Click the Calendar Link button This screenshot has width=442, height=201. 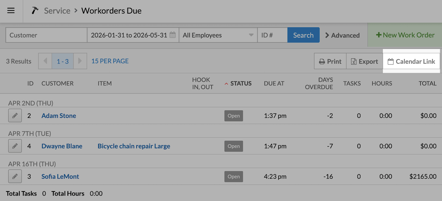coord(411,61)
